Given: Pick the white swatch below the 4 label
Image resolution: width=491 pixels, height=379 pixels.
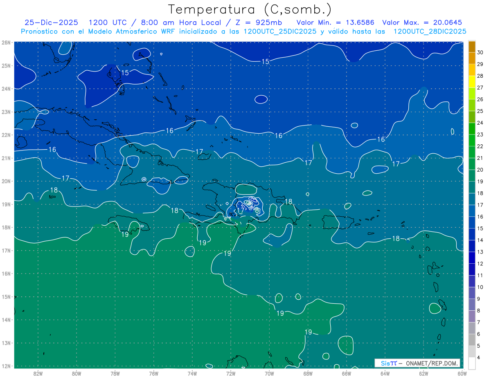Looking at the screenshot, I should (472, 363).
